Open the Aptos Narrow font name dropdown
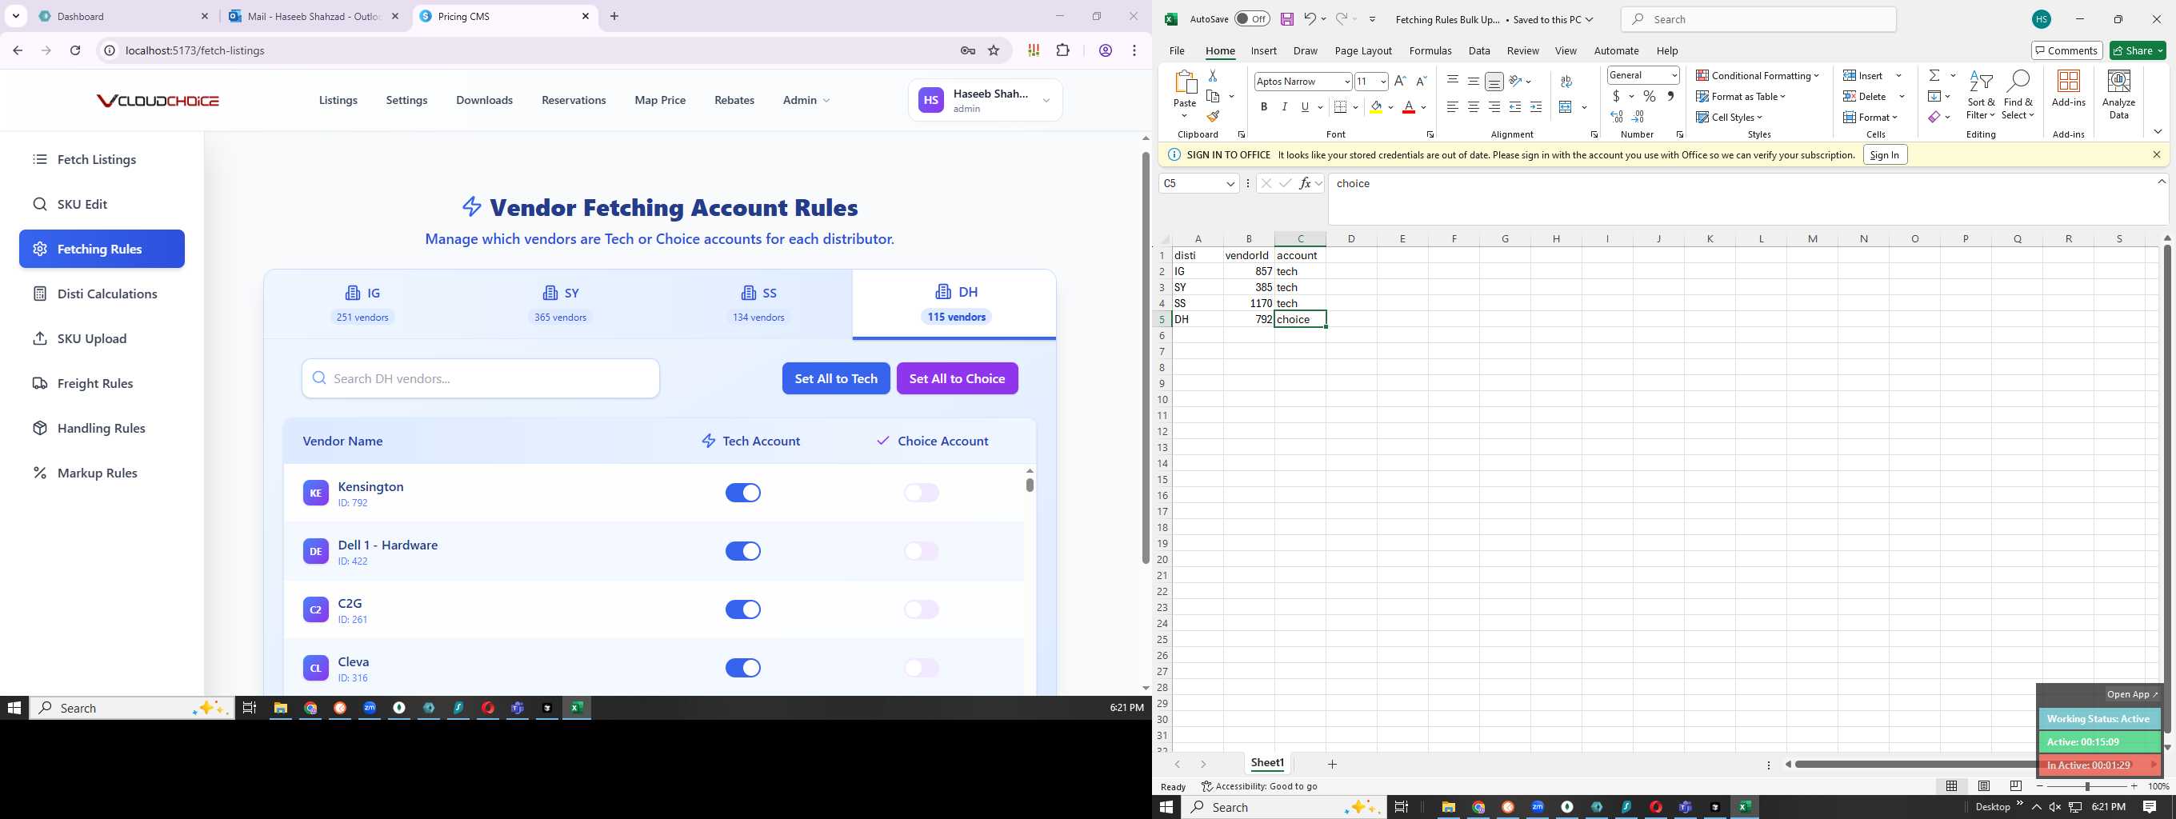Screen dimensions: 2176x819 1346,82
